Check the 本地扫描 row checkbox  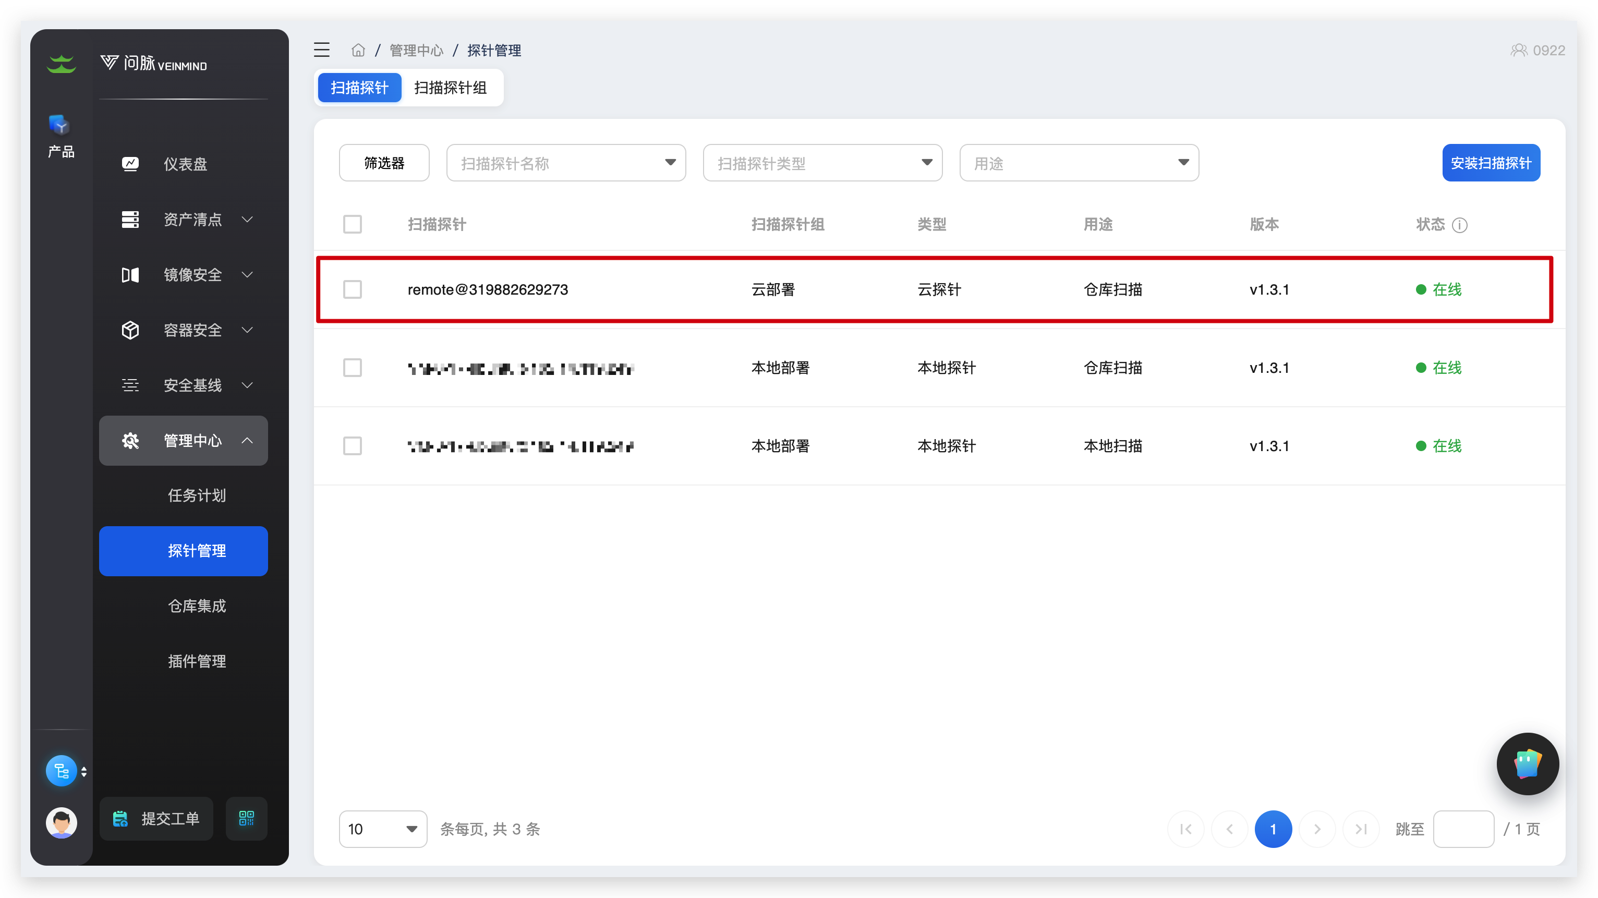pyautogui.click(x=353, y=445)
